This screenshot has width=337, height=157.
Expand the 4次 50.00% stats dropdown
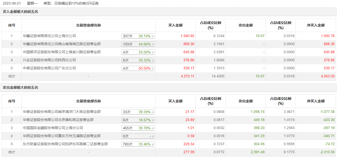[x=138, y=68]
